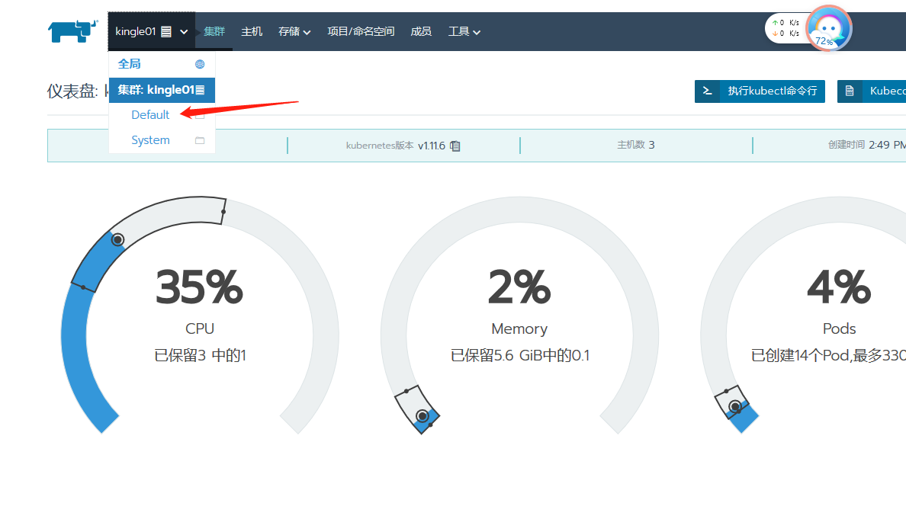Click the 主机数 3 text

635,145
